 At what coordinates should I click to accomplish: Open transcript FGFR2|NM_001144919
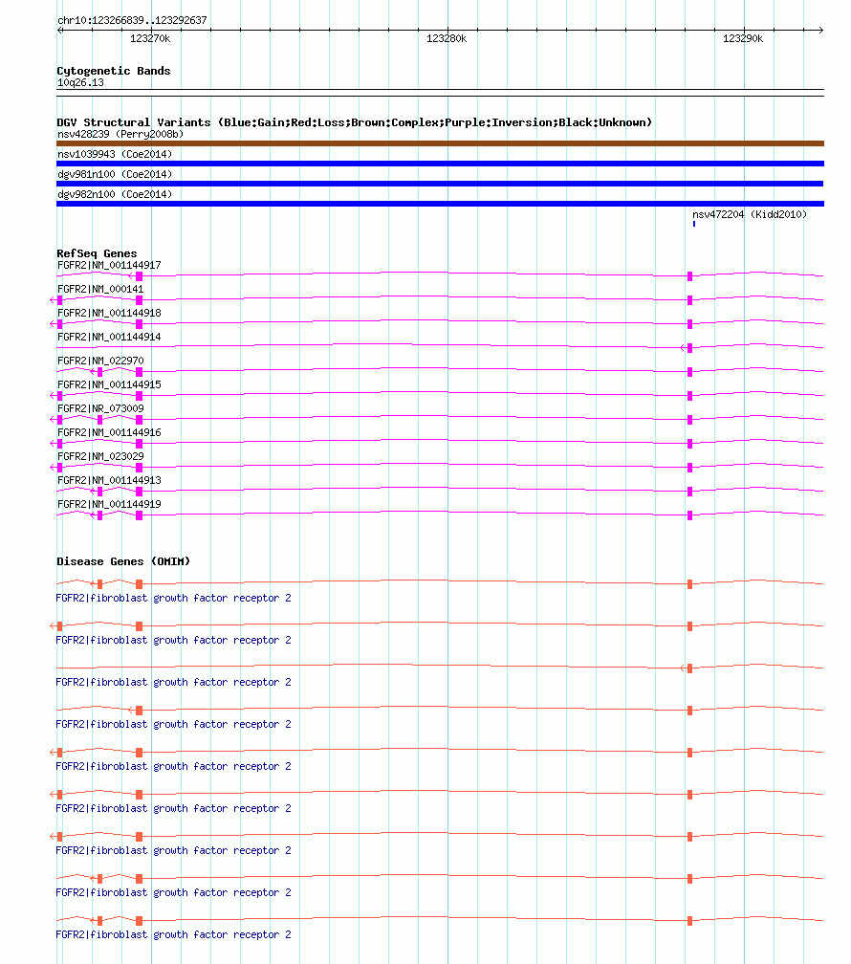click(x=109, y=504)
